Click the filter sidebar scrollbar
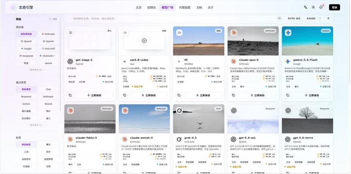This screenshot has width=351, height=174. pyautogui.click(x=60, y=65)
